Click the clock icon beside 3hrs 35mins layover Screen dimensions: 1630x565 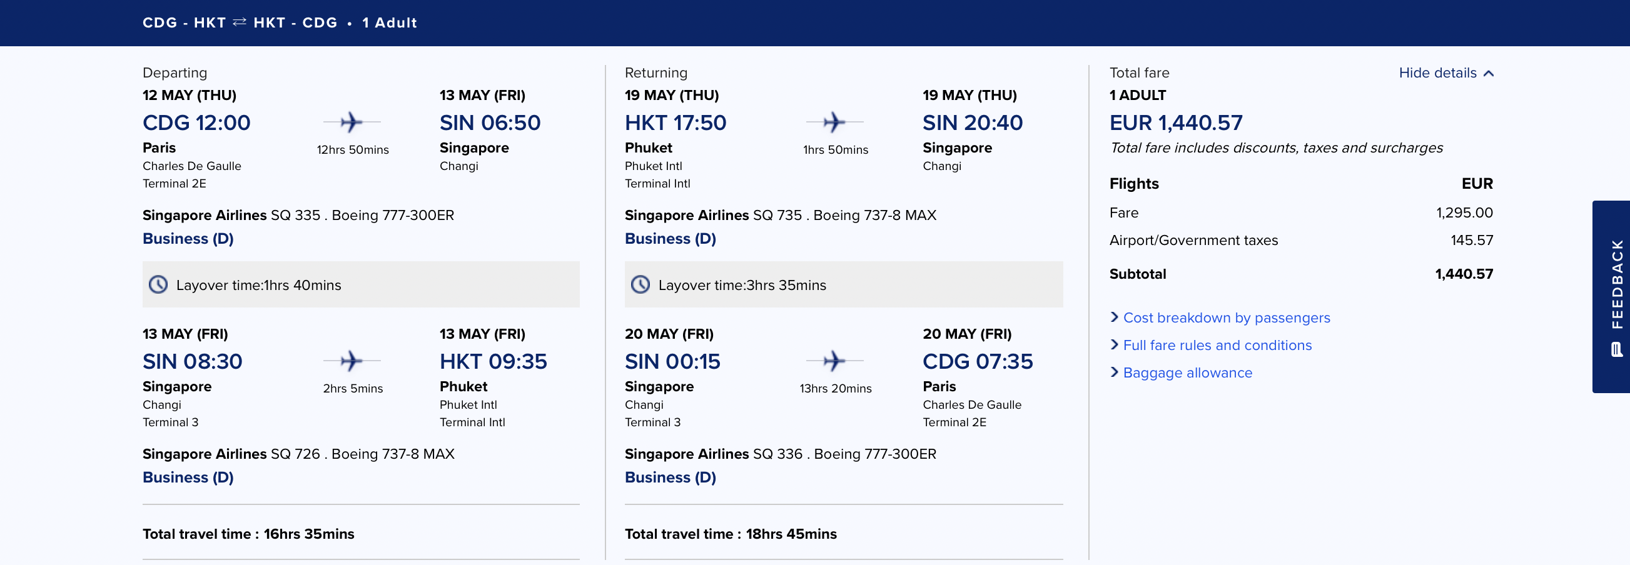point(640,285)
